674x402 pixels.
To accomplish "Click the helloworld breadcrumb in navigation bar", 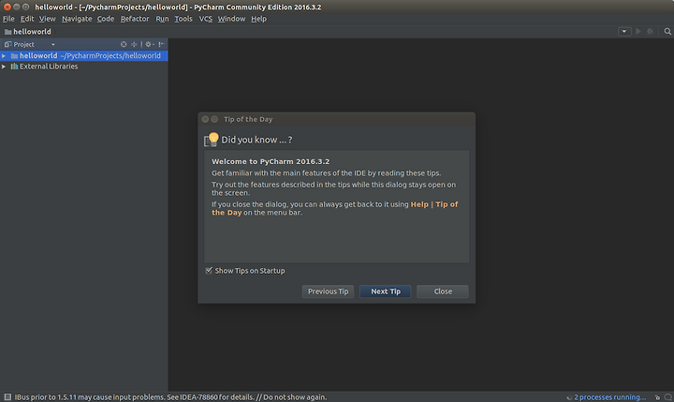I will pos(28,32).
